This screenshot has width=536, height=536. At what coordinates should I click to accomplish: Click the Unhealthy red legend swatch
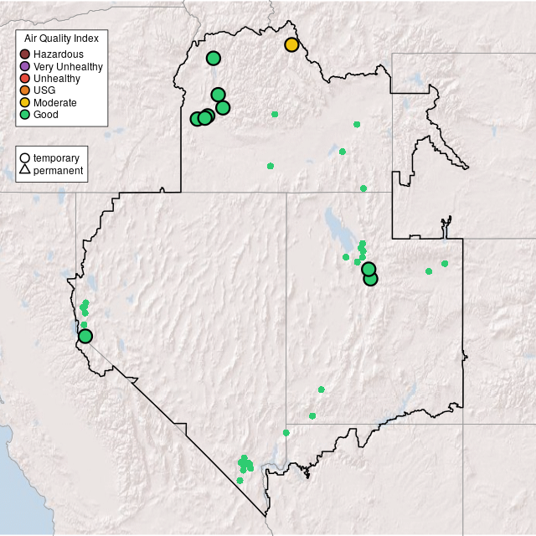coord(25,78)
